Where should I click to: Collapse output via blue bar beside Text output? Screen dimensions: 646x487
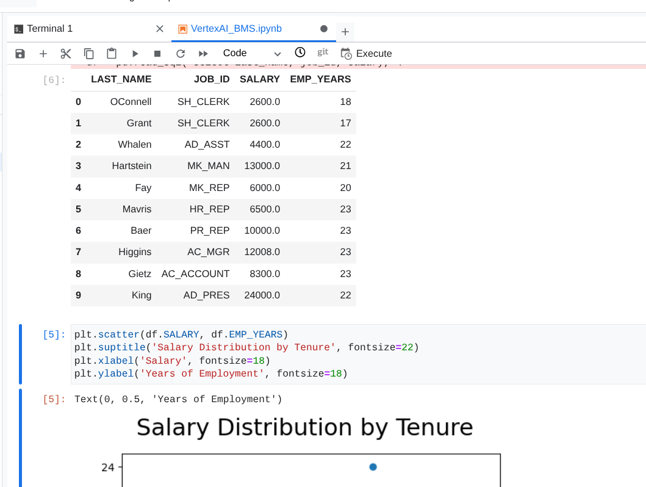(20, 438)
